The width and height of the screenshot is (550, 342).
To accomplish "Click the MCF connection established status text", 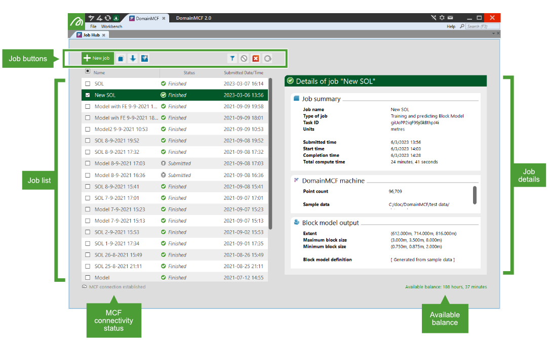I will pyautogui.click(x=117, y=287).
